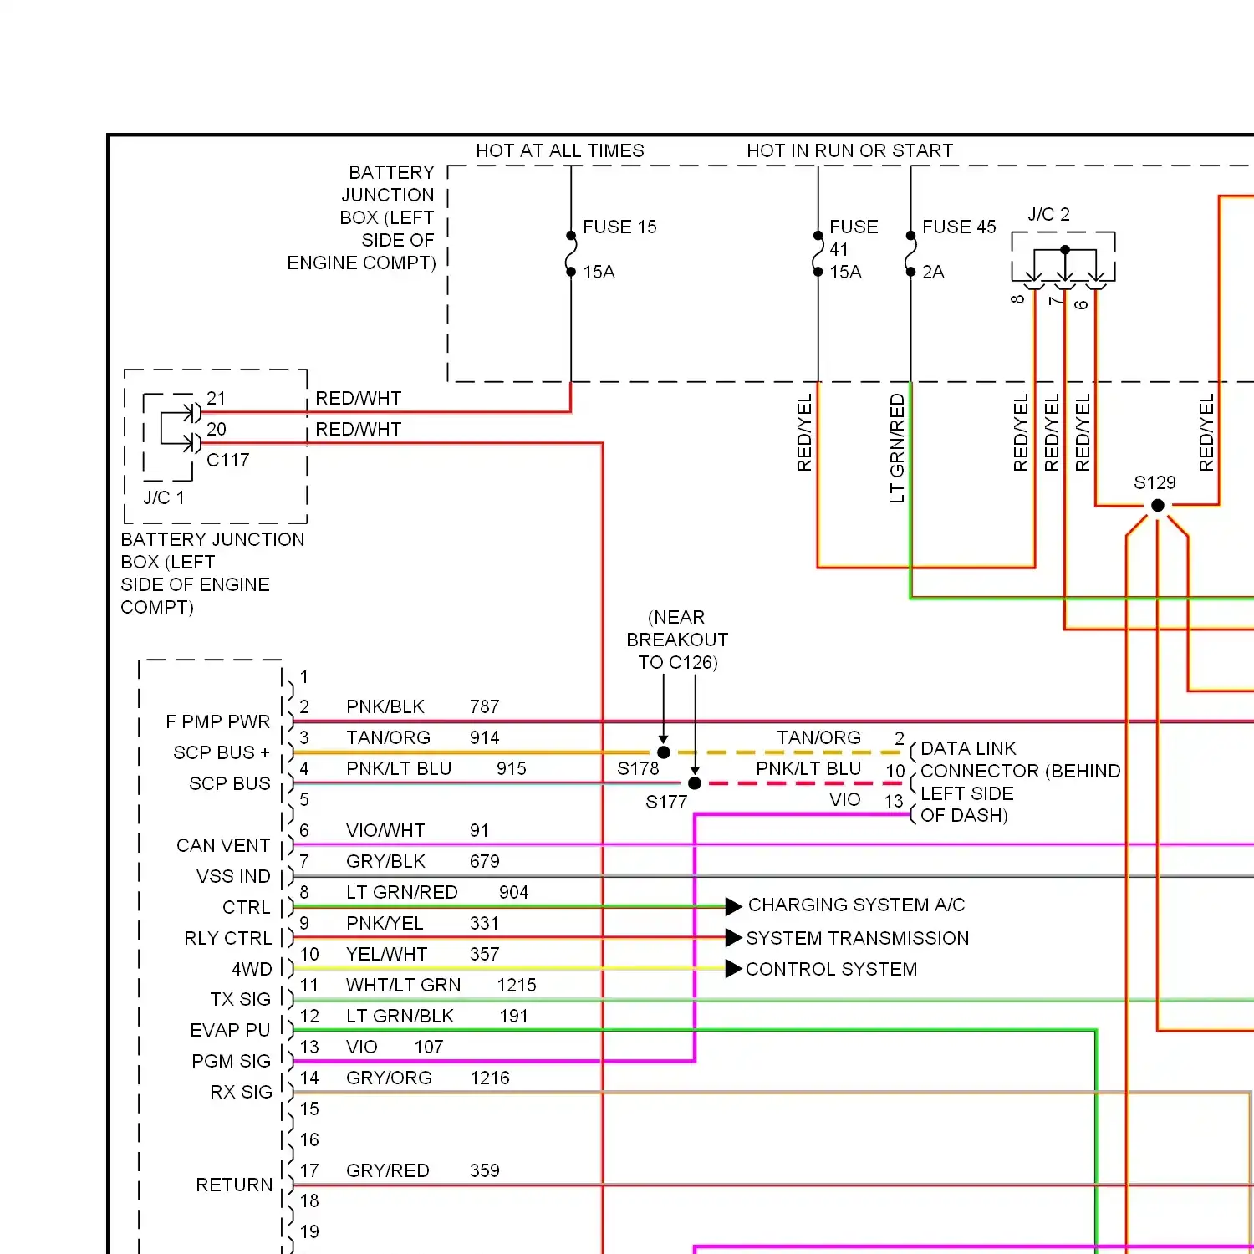Click the "J/C 2" junction label

click(1048, 214)
